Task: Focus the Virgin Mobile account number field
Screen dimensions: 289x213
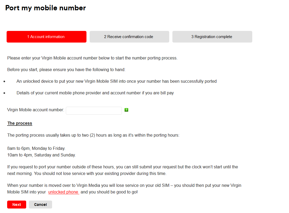Action: [94, 111]
